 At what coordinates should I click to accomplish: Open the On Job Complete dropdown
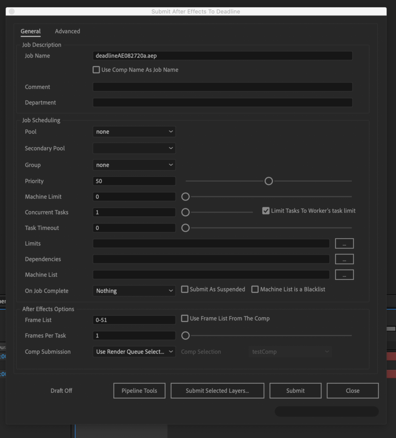134,291
